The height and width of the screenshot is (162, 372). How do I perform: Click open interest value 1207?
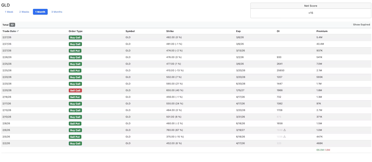coord(280,77)
